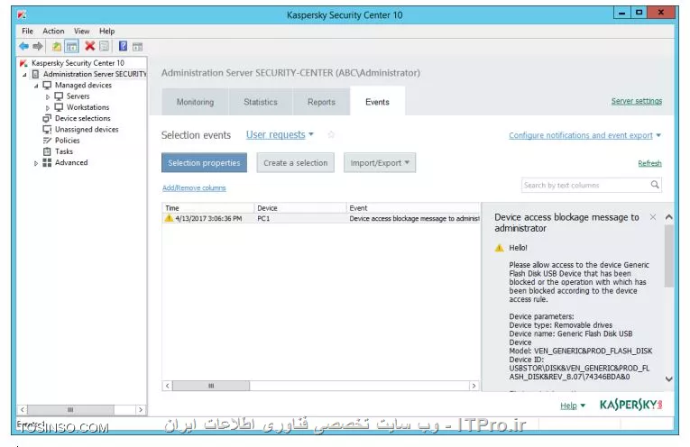The width and height of the screenshot is (690, 447).
Task: Open the Help menu in menu bar
Action: 107,31
